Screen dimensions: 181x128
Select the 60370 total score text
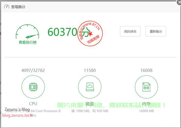(x=63, y=32)
